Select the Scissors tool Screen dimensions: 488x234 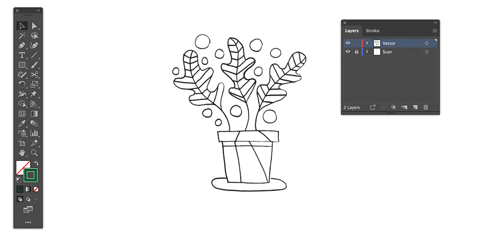(x=34, y=75)
